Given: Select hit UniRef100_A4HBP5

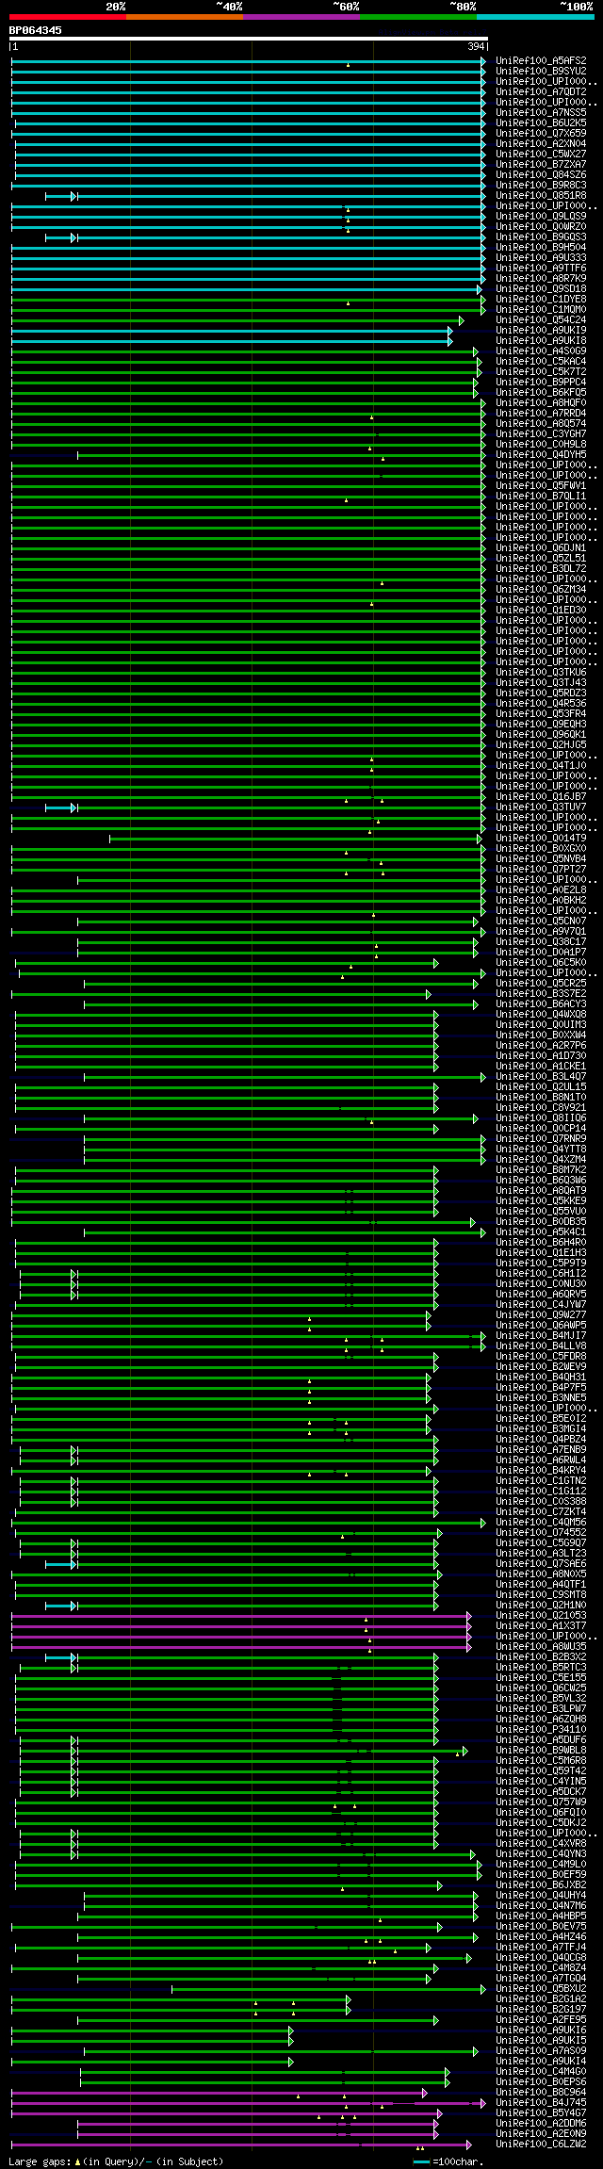Looking at the screenshot, I should [x=541, y=1916].
